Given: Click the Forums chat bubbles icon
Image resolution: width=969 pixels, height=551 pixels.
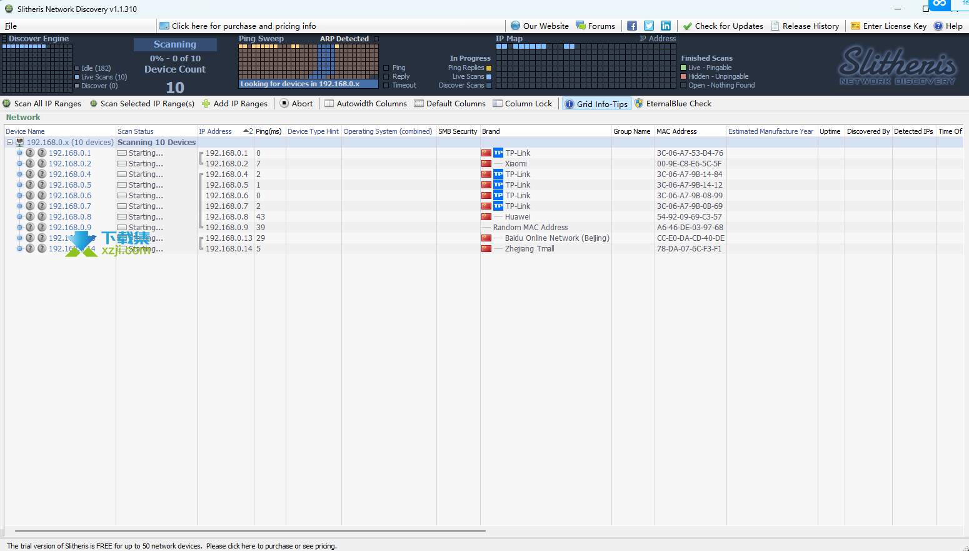Looking at the screenshot, I should point(581,26).
